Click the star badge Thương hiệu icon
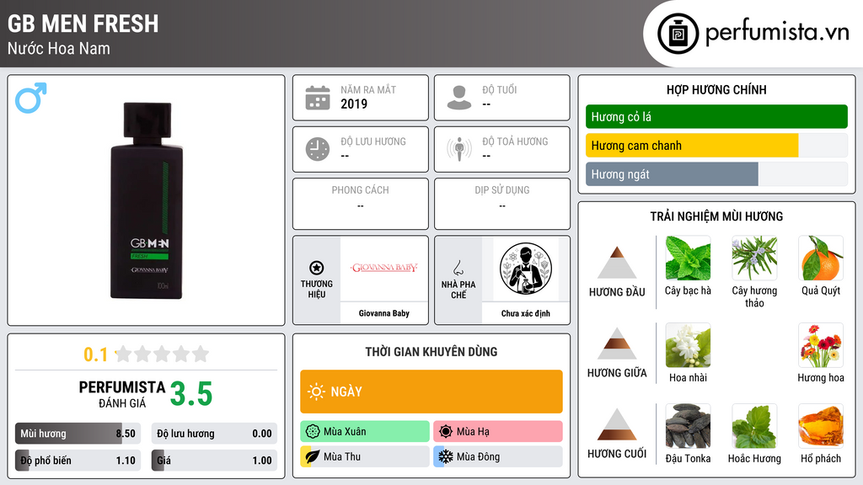The width and height of the screenshot is (863, 485). pos(317,268)
